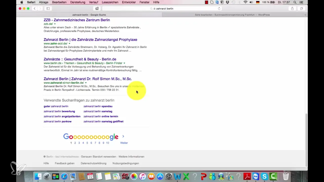Viewport: 324px width, 182px height.
Task: Open Zahnärzte Gesundheit & Beauty Berlin.de result
Action: point(80,59)
